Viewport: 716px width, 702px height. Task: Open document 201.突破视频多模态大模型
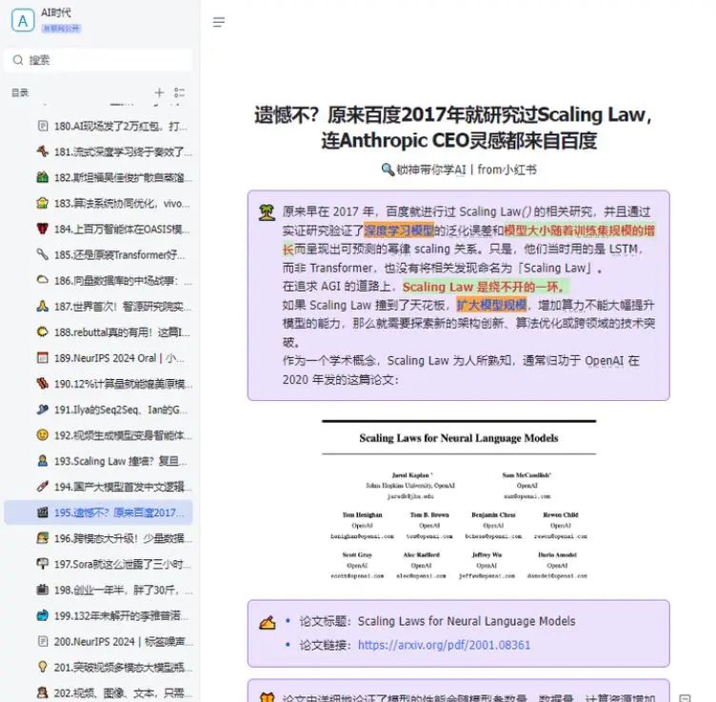(x=98, y=668)
